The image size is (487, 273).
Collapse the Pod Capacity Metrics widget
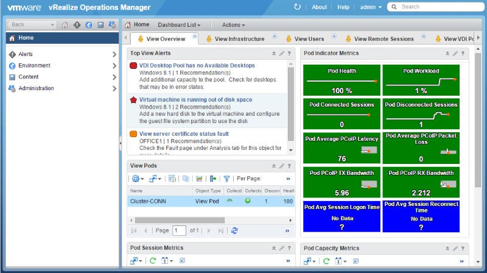pos(447,249)
